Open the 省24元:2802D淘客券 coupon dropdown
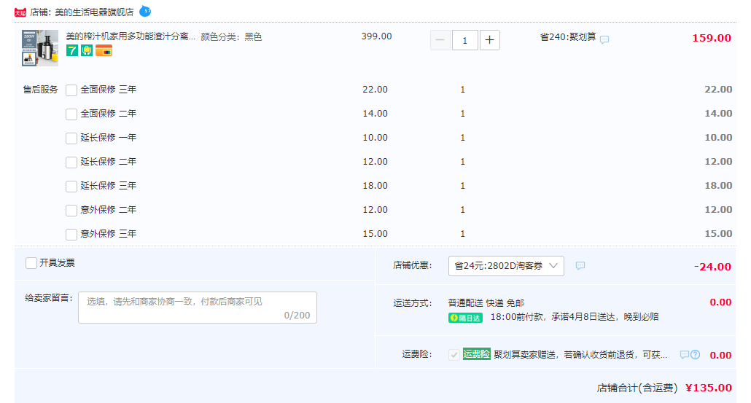 coord(506,266)
